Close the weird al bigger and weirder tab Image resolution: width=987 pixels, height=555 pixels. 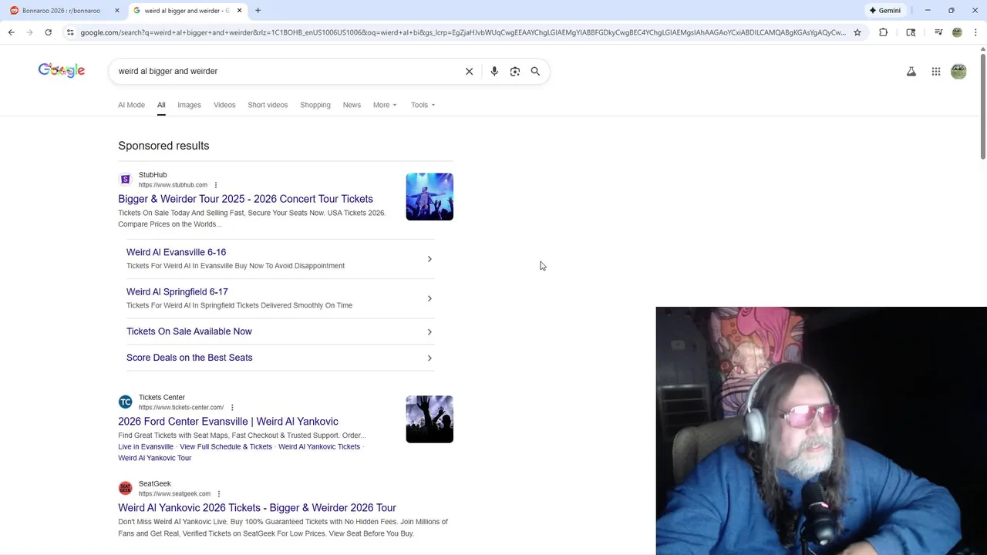[240, 10]
